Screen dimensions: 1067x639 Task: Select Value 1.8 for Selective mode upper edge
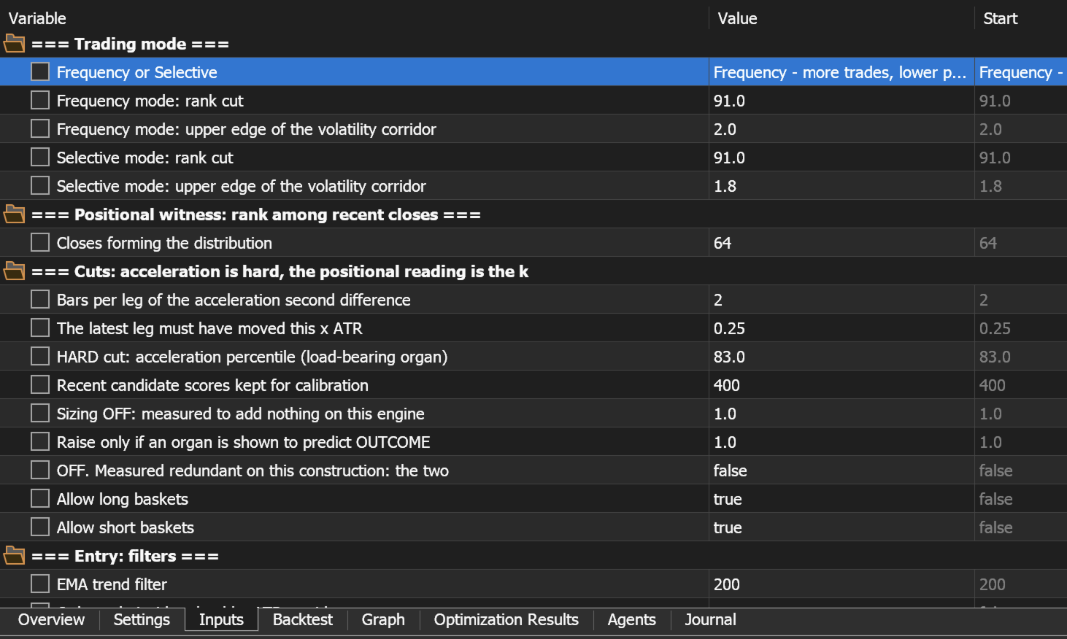tap(841, 186)
